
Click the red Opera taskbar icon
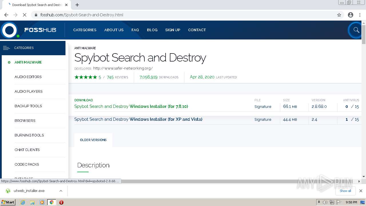pos(61,202)
